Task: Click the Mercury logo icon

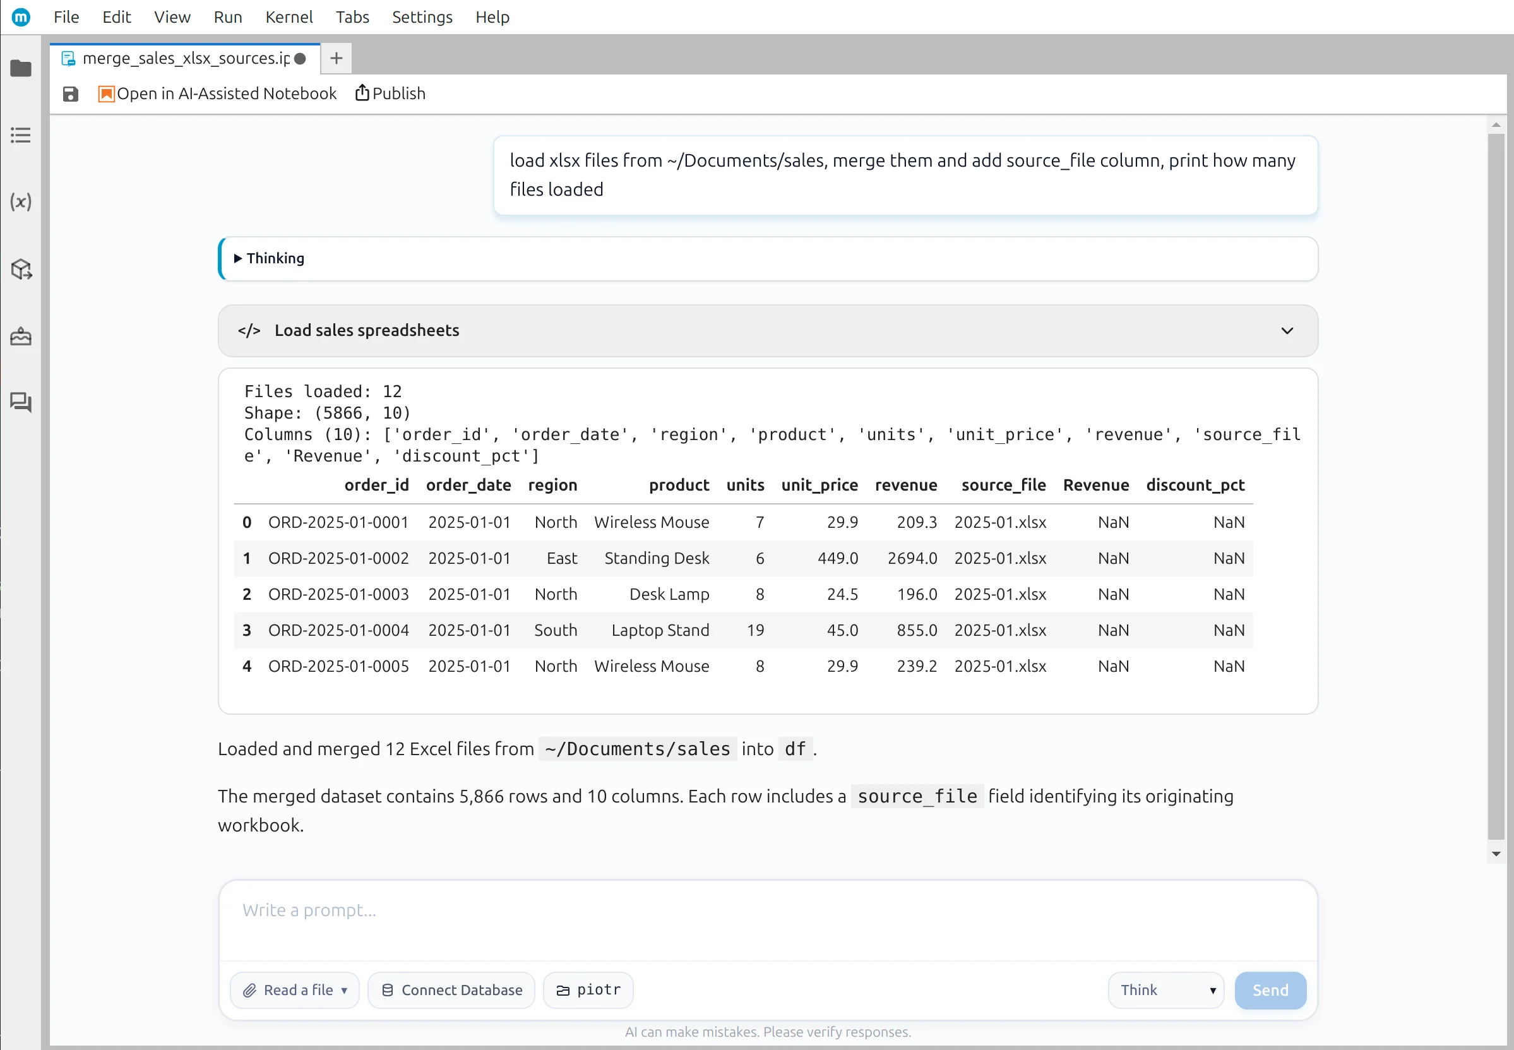Action: tap(21, 17)
